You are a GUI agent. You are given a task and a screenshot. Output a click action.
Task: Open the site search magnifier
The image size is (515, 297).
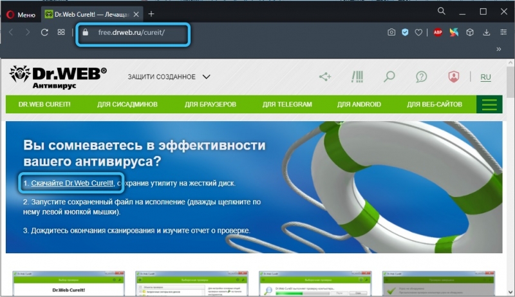(x=389, y=77)
